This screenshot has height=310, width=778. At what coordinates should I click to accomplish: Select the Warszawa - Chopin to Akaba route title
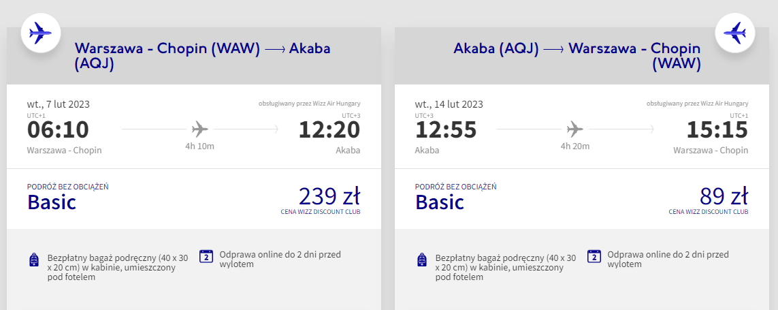pos(202,56)
